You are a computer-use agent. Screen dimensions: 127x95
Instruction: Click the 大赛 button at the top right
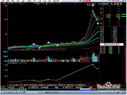[x=109, y=1]
